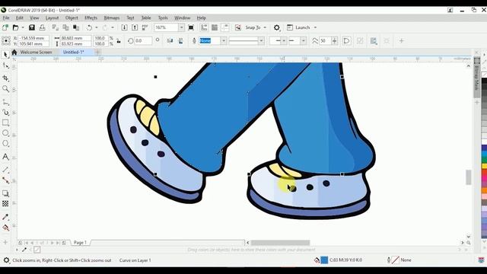
Task: Click the Export icon
Action: (x=135, y=27)
